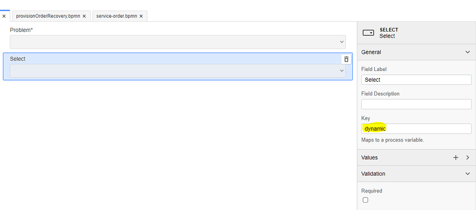The image size is (476, 210).
Task: Delete the selected Select field via trash icon
Action: (x=346, y=59)
